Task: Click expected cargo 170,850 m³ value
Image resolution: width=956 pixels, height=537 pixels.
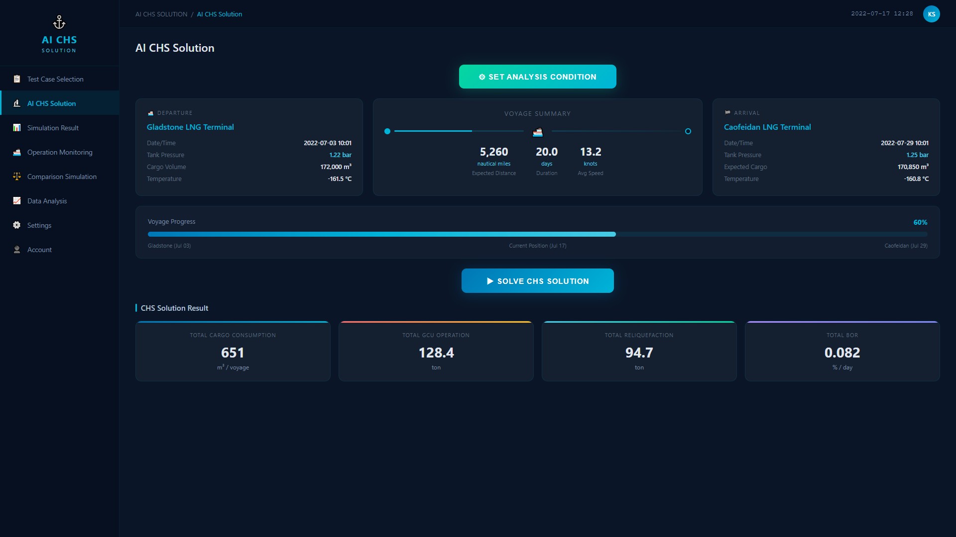Action: [913, 167]
